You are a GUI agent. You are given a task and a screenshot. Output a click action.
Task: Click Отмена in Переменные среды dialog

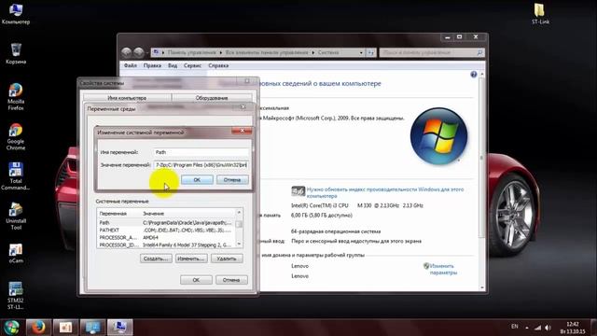tap(231, 280)
